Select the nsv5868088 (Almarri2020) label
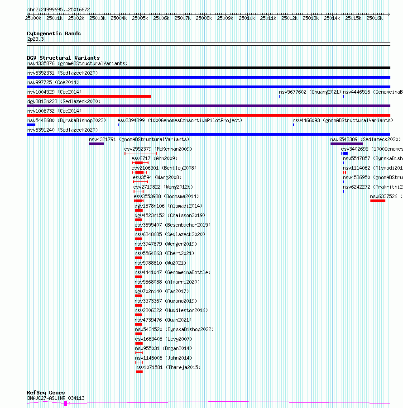 [167, 282]
